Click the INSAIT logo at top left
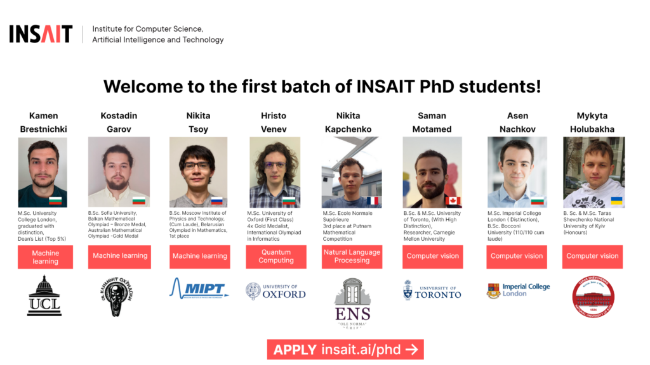650x365 pixels. point(41,34)
